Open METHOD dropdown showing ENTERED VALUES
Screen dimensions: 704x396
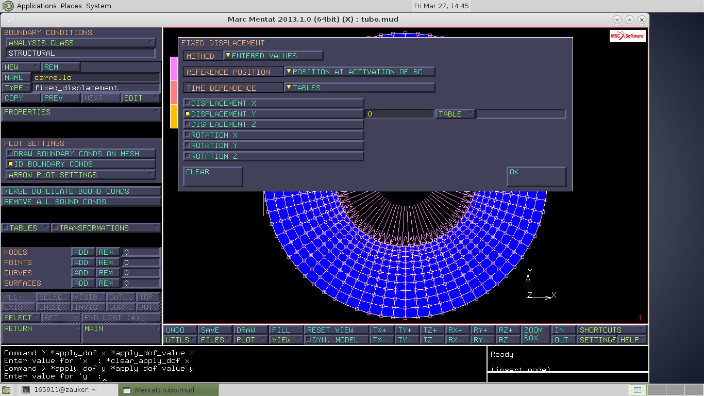274,56
